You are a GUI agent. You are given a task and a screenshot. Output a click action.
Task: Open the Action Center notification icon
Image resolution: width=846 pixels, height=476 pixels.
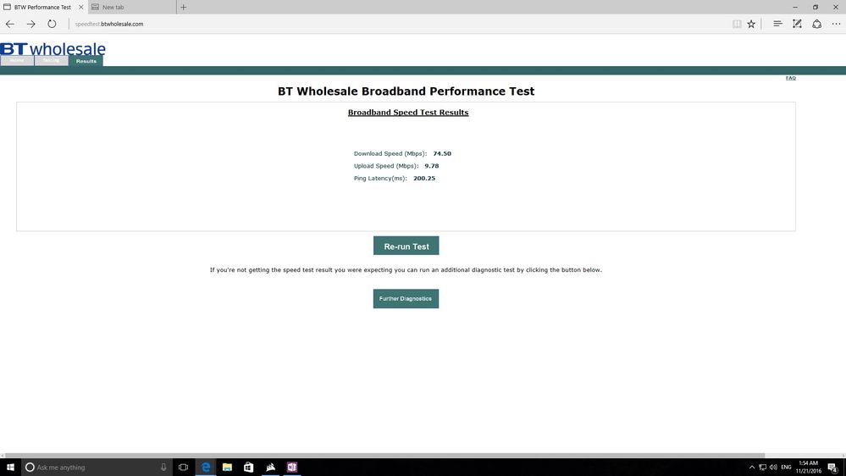(833, 468)
